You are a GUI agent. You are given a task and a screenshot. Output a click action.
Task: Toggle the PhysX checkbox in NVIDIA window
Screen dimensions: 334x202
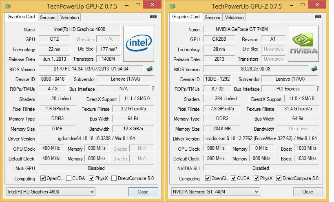[x=257, y=178]
